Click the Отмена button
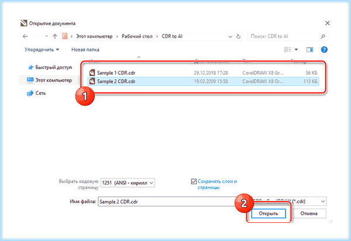351x241 pixels. coord(309,214)
